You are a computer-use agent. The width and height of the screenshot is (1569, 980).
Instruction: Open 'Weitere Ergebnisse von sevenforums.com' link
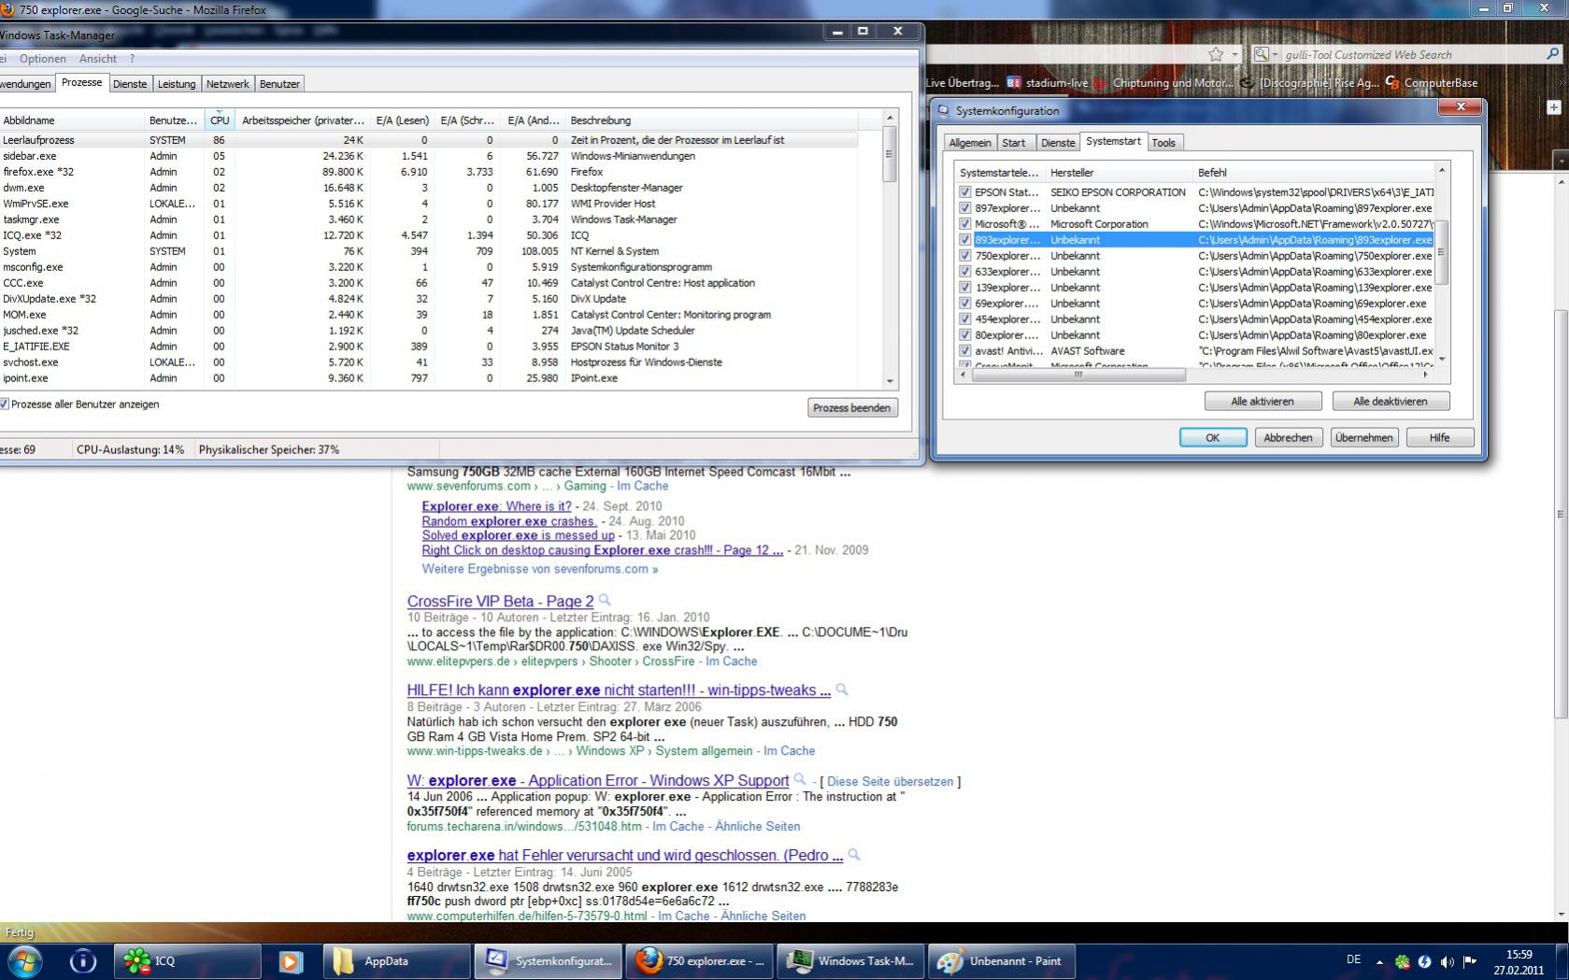click(539, 569)
